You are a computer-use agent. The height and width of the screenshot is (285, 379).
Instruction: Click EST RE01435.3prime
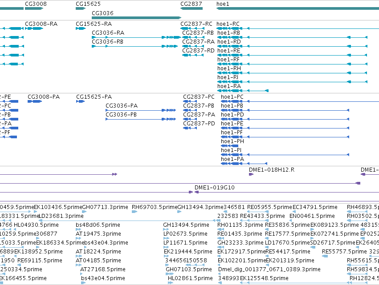click(240, 234)
